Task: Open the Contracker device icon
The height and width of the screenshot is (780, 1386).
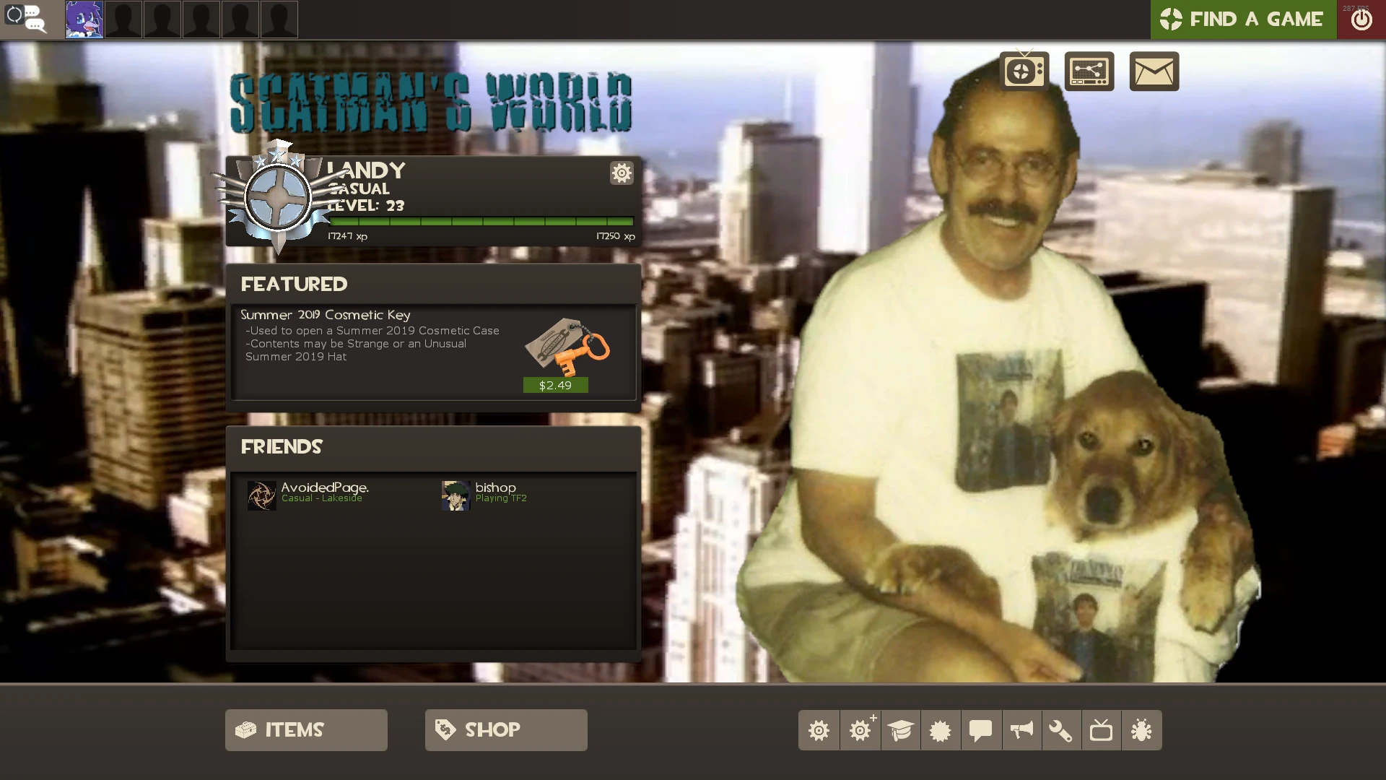Action: (1089, 71)
